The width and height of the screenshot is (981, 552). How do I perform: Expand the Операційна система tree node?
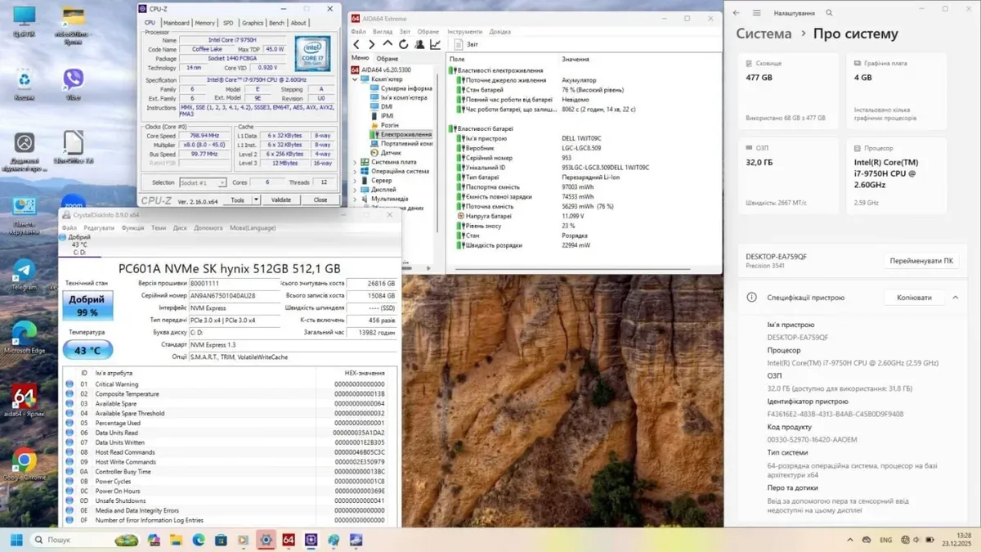(355, 171)
